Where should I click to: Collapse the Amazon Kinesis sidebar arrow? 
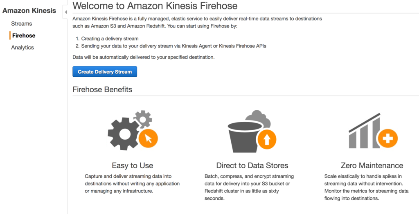[x=65, y=12]
